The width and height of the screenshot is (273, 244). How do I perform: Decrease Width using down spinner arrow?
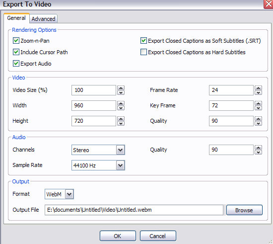click(x=121, y=108)
